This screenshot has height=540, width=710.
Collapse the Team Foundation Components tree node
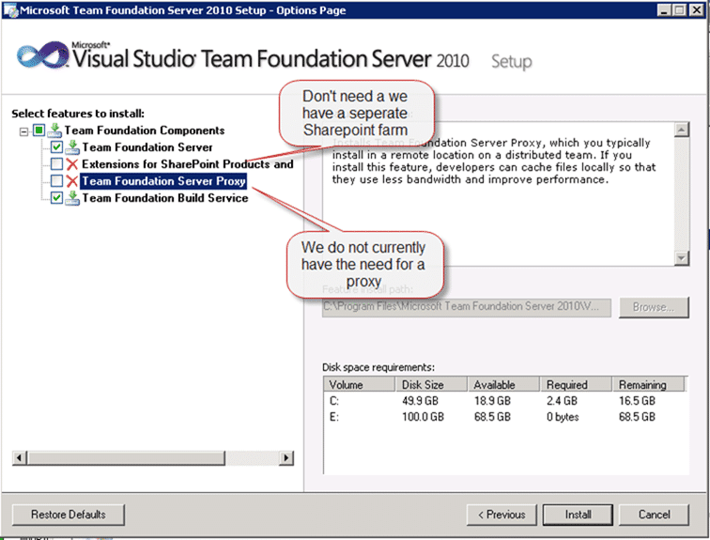pyautogui.click(x=24, y=131)
